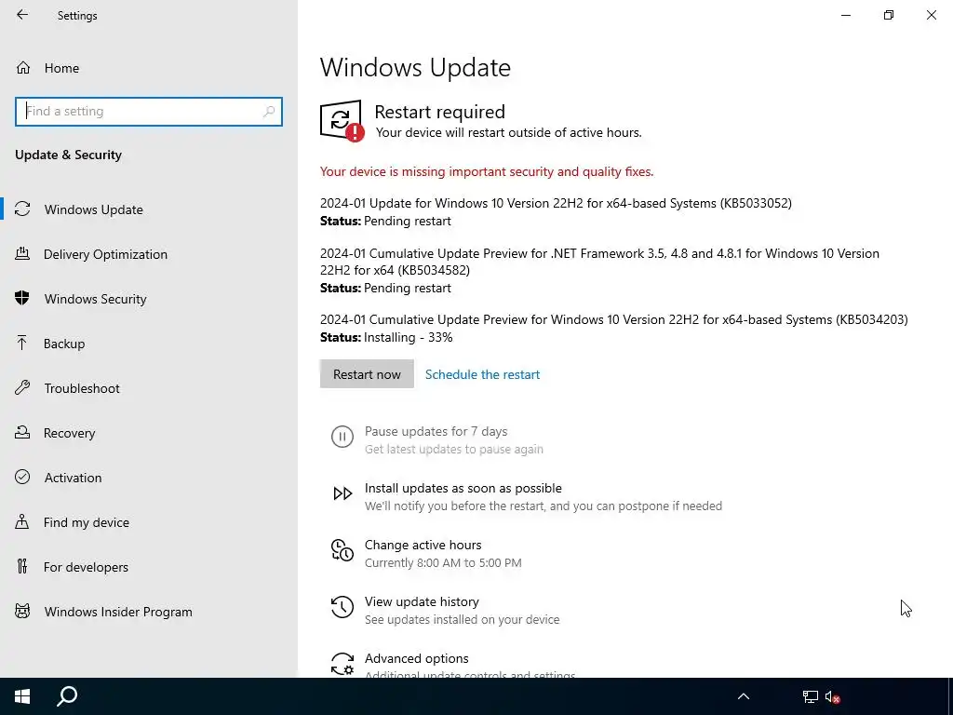This screenshot has height=715, width=953.
Task: Click the Windows Update sync icon in sidebar
Action: coord(22,209)
